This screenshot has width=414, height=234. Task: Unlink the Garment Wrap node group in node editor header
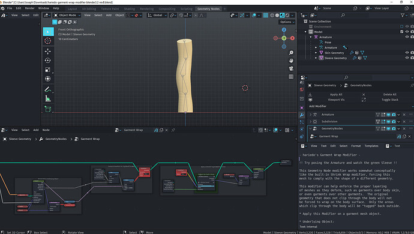click(167, 130)
